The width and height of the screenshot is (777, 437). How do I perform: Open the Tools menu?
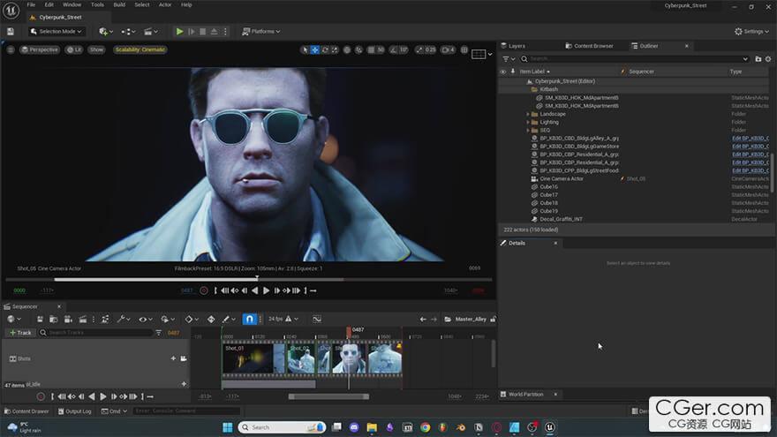pyautogui.click(x=97, y=5)
